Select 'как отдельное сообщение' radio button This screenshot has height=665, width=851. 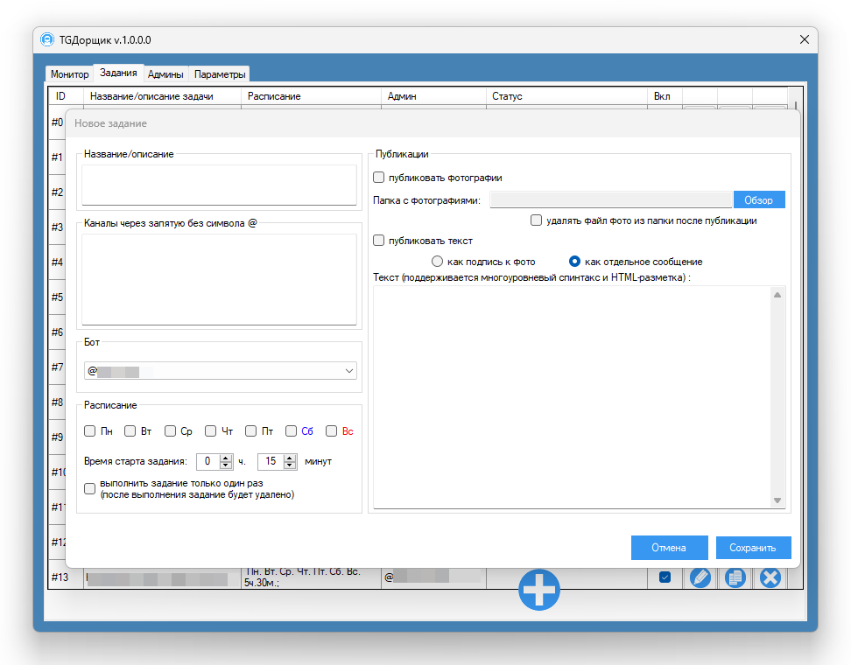click(574, 262)
